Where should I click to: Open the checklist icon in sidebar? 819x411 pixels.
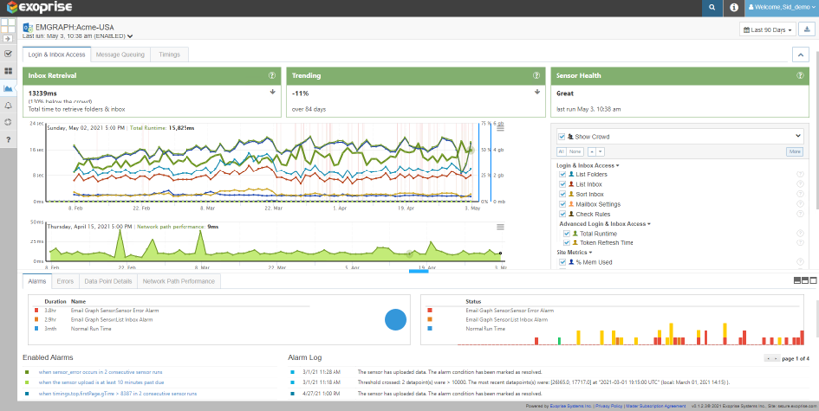coord(8,54)
